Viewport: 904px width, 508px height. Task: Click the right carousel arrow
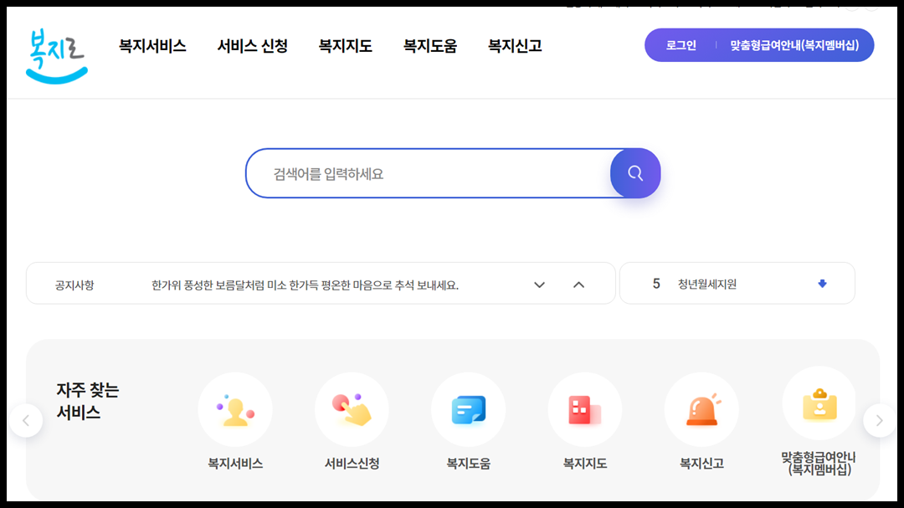(x=879, y=420)
